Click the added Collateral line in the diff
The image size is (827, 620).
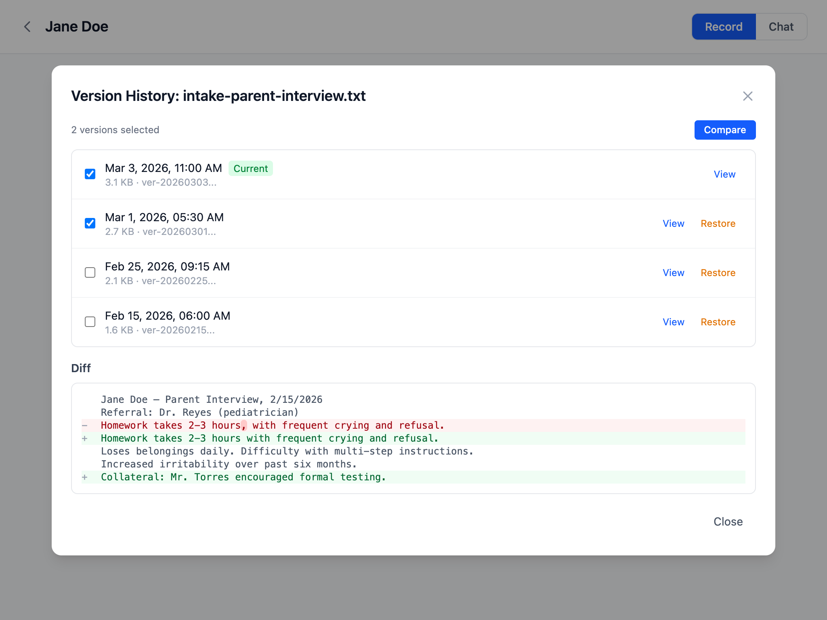243,477
